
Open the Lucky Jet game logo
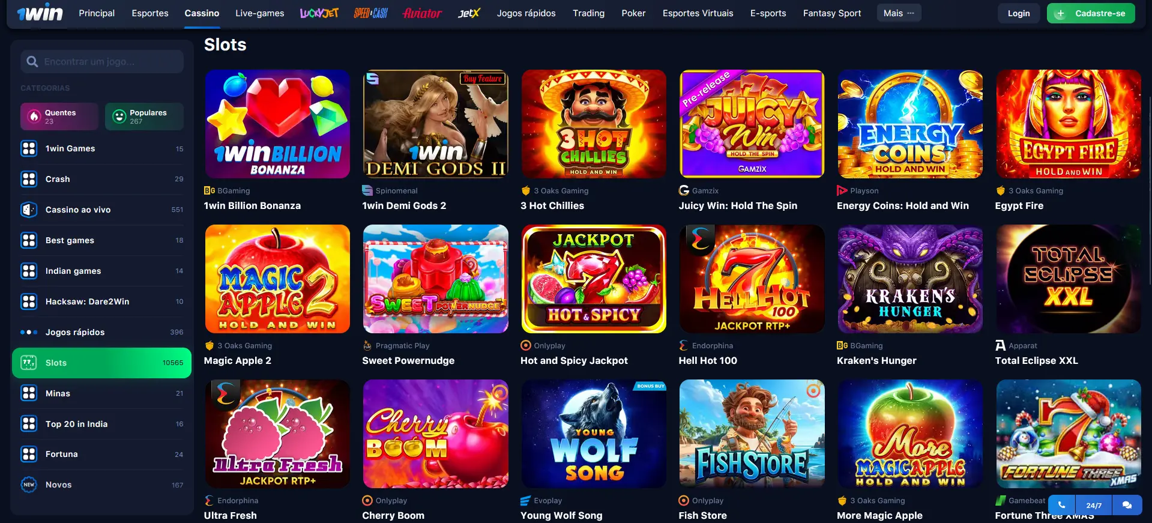(x=319, y=13)
